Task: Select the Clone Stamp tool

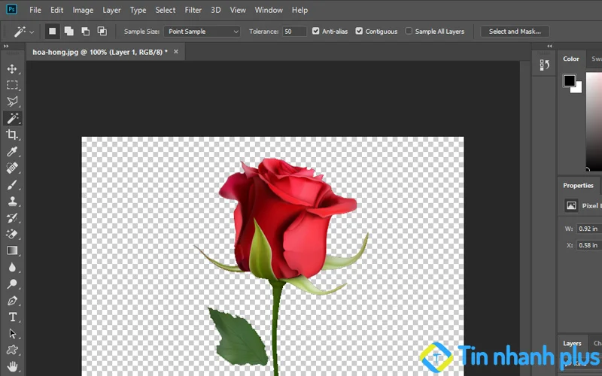Action: (x=12, y=201)
